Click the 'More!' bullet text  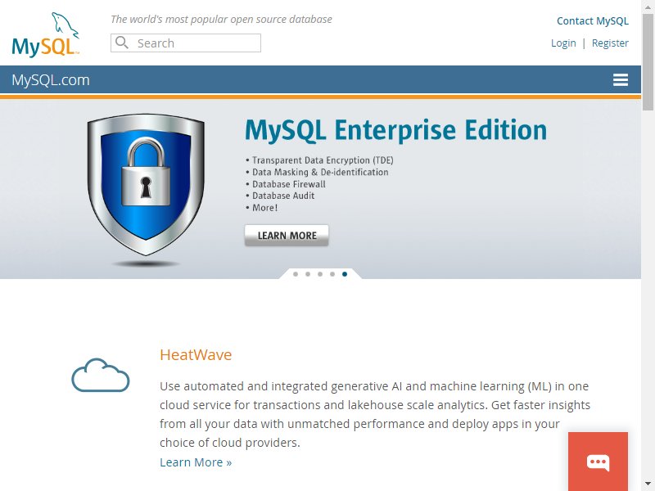pos(264,208)
